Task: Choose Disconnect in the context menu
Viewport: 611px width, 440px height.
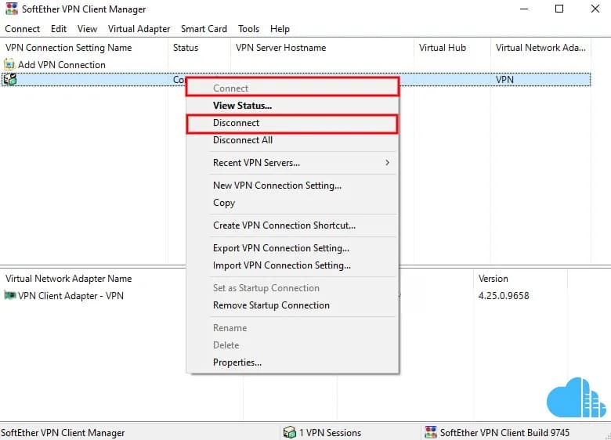Action: pyautogui.click(x=293, y=123)
